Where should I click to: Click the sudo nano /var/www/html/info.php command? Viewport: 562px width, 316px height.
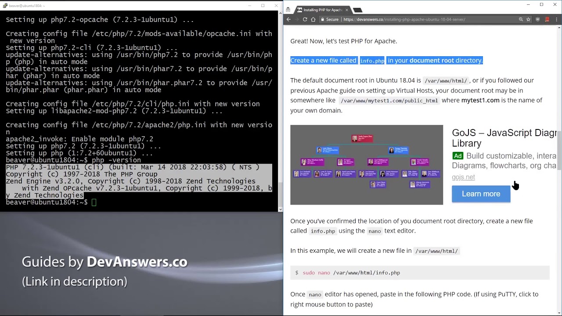click(351, 273)
